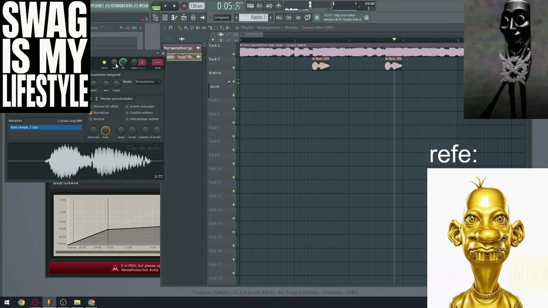The height and width of the screenshot is (308, 548).
Task: Toggle Song/Pattern mode button
Action: pos(156,6)
